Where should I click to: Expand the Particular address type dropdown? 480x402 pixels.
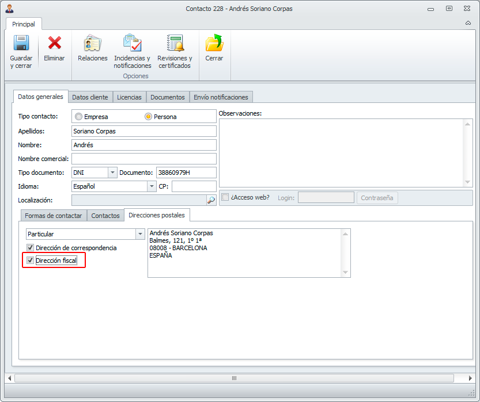click(140, 234)
